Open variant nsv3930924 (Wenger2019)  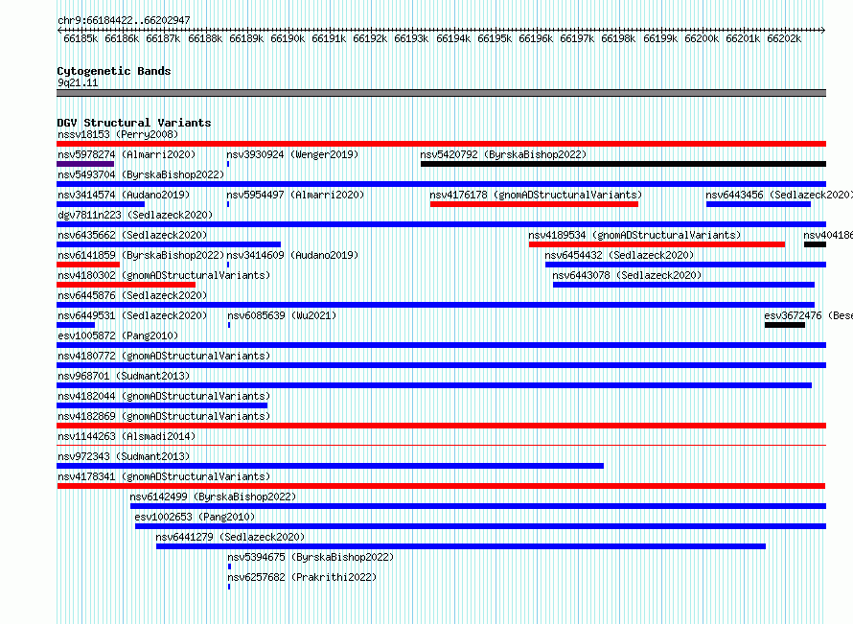292,154
